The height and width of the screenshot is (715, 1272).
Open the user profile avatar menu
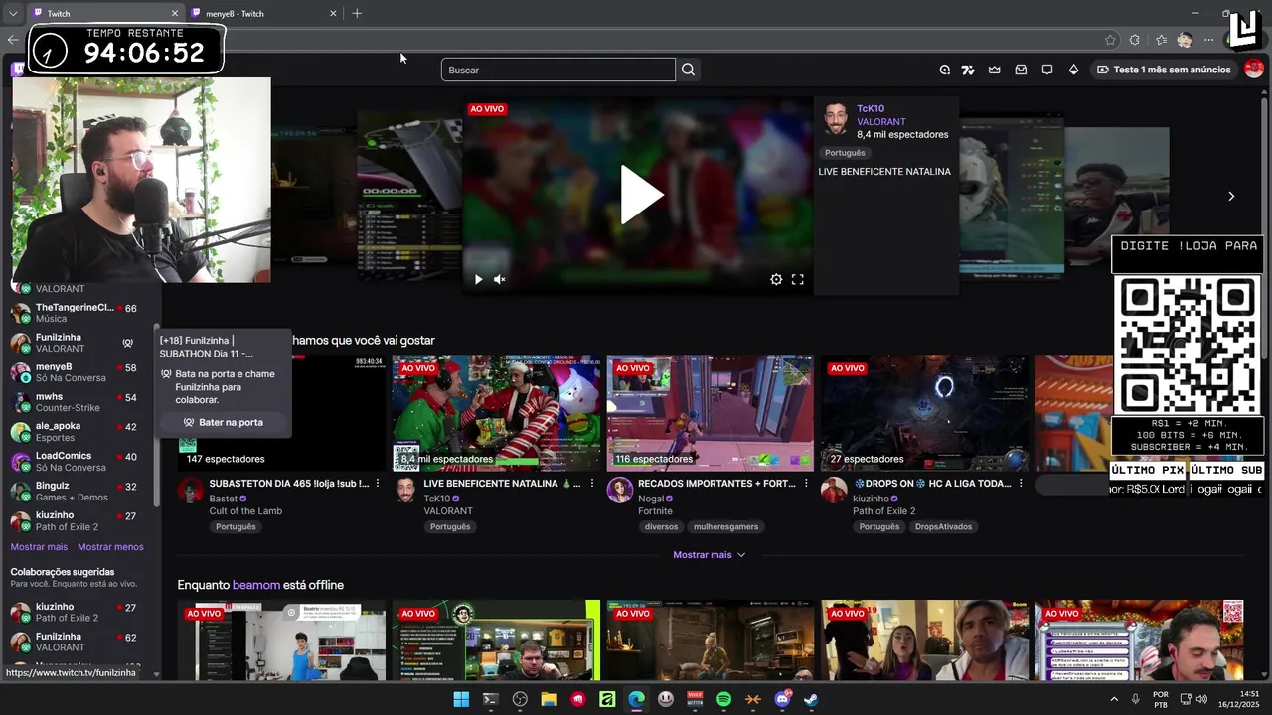[x=1254, y=69]
